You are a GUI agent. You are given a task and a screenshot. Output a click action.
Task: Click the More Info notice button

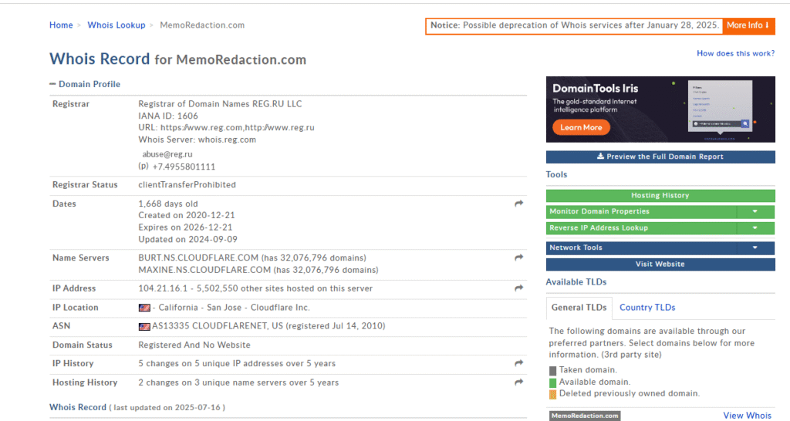748,25
